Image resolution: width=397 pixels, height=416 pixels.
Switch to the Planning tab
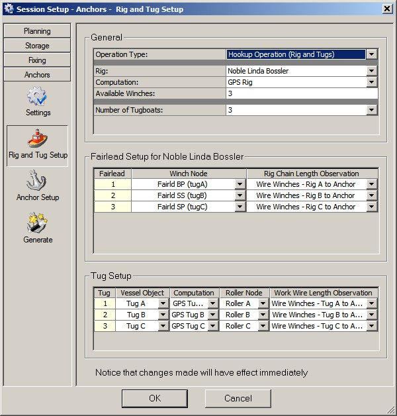tap(37, 31)
